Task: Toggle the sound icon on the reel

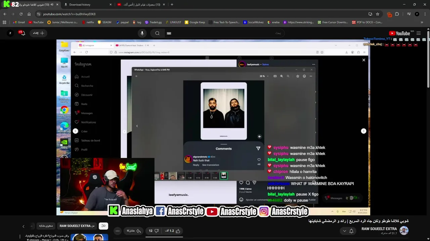Action: (259, 137)
